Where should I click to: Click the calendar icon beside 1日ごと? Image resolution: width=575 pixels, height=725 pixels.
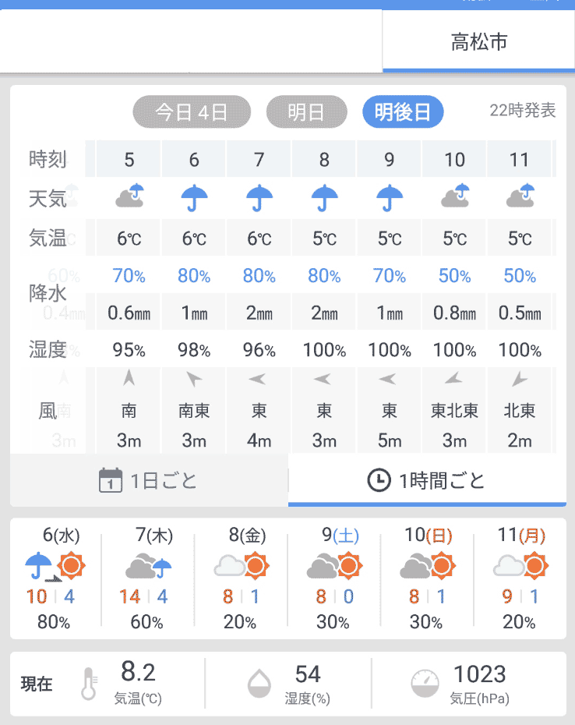[111, 480]
